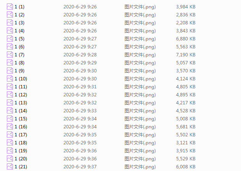Click the 6,880 KB file size
This screenshot has height=171, width=241.
(186, 39)
